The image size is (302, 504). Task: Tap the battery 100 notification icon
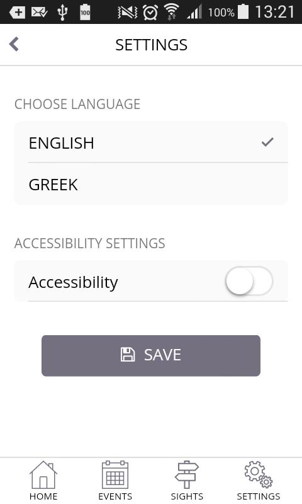pyautogui.click(x=85, y=12)
